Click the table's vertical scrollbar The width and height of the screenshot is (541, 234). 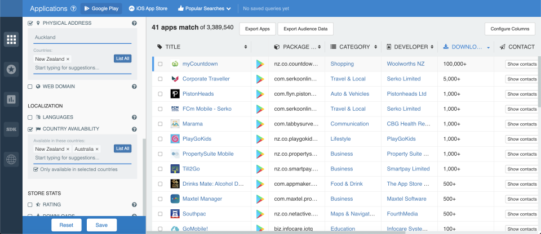click(x=539, y=81)
